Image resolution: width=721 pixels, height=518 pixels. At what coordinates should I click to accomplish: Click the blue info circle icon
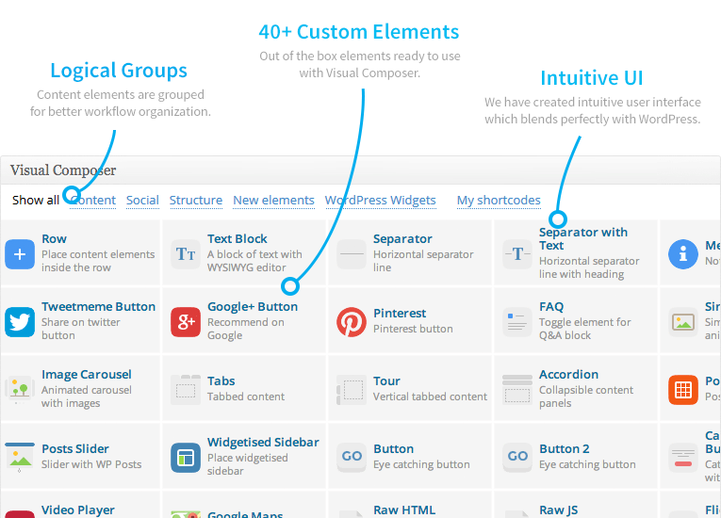683,254
